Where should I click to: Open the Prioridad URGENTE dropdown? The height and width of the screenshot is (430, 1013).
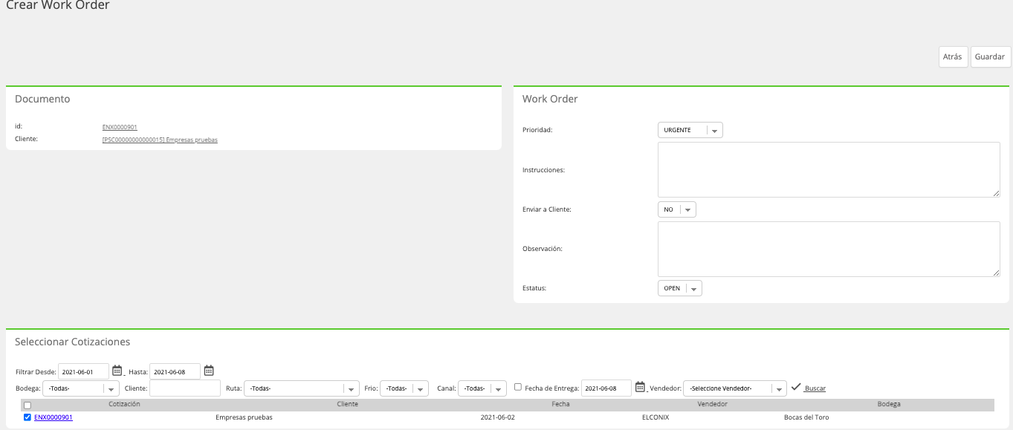[x=690, y=130]
